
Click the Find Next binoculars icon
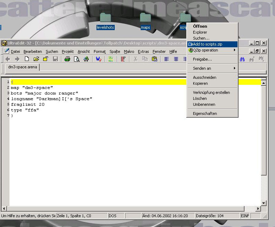click(261, 59)
